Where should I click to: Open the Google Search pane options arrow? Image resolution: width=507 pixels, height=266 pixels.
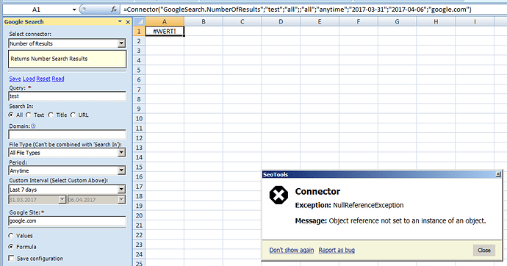pyautogui.click(x=120, y=21)
